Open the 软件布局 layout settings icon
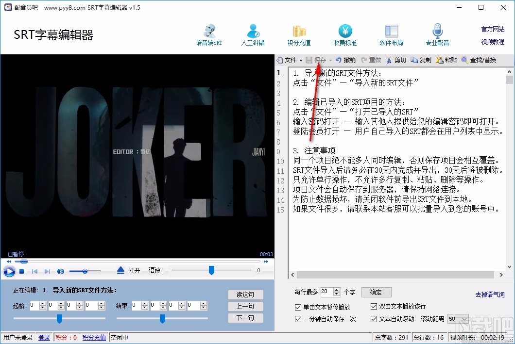Viewport: 515px width, 344px height. (x=391, y=34)
